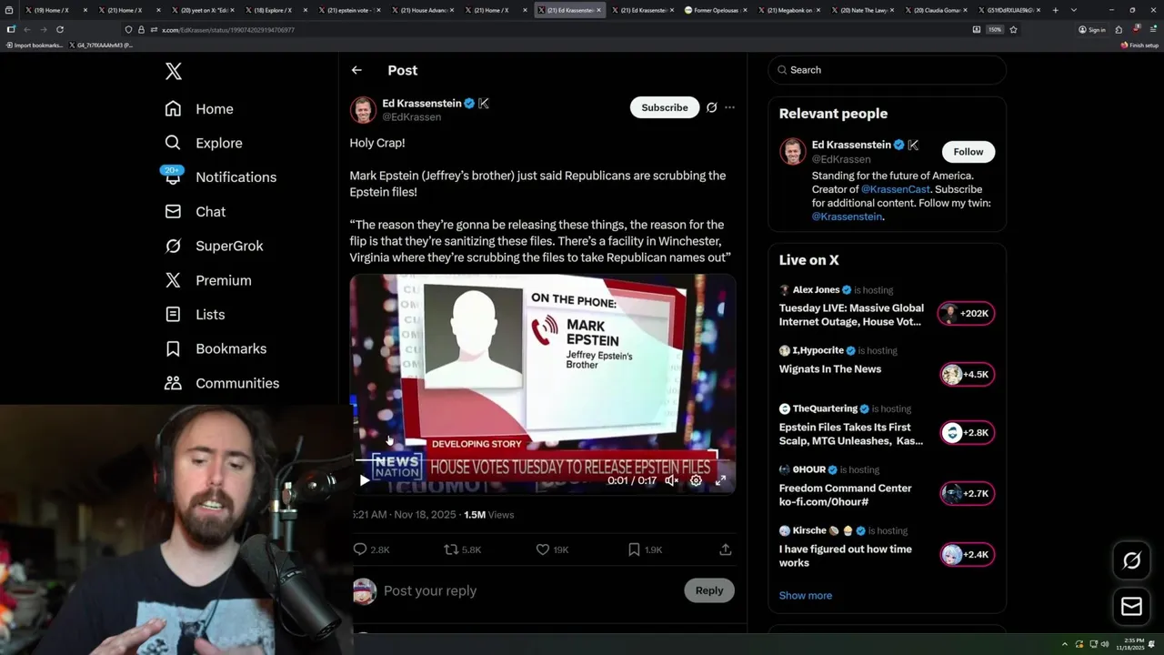Screen dimensions: 1164x655
Task: Click the browser reload button
Action: [x=60, y=30]
